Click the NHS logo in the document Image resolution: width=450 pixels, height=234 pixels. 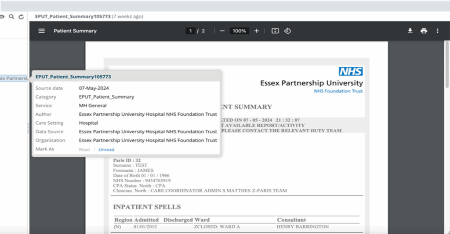(351, 71)
